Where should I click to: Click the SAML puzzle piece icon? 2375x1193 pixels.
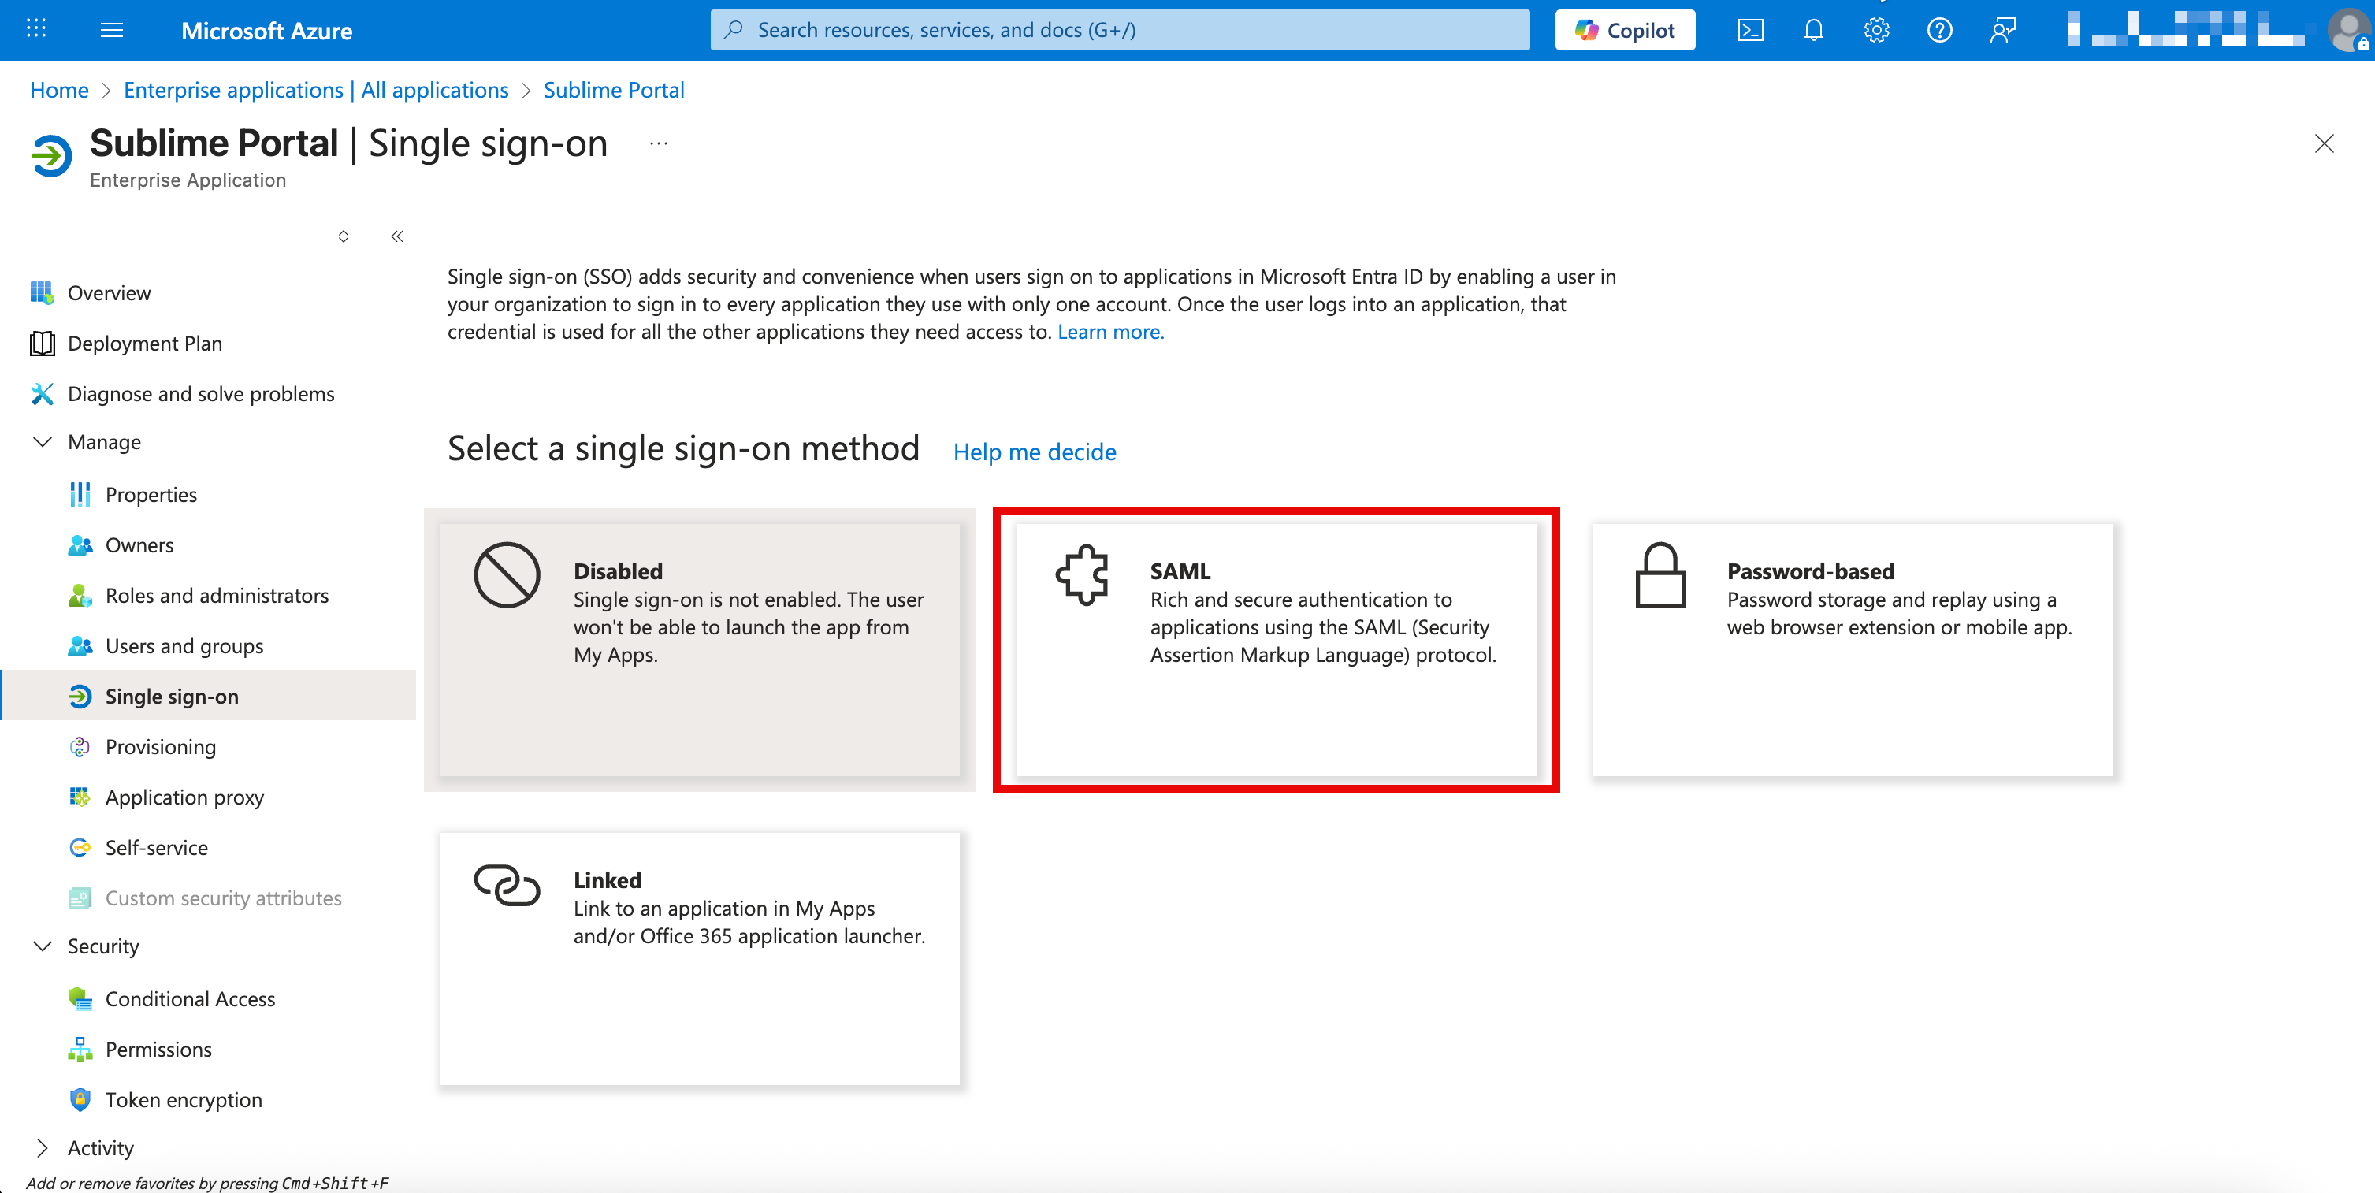[x=1083, y=574]
